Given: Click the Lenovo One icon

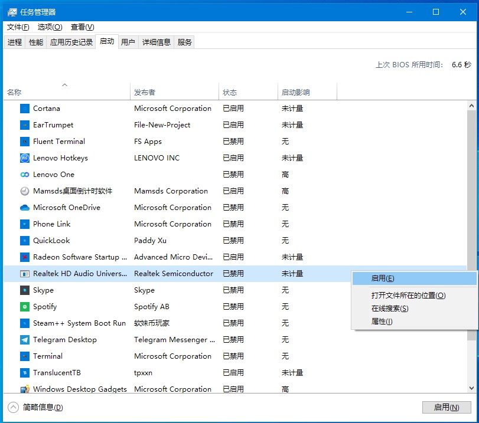Looking at the screenshot, I should [x=25, y=175].
